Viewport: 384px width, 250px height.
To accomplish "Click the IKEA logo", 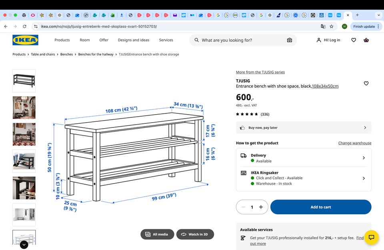I will coord(25,40).
